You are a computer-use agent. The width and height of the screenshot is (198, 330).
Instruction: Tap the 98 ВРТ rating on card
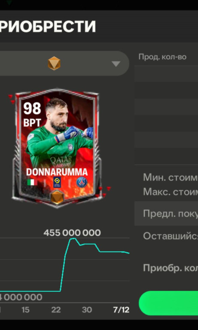[32, 115]
